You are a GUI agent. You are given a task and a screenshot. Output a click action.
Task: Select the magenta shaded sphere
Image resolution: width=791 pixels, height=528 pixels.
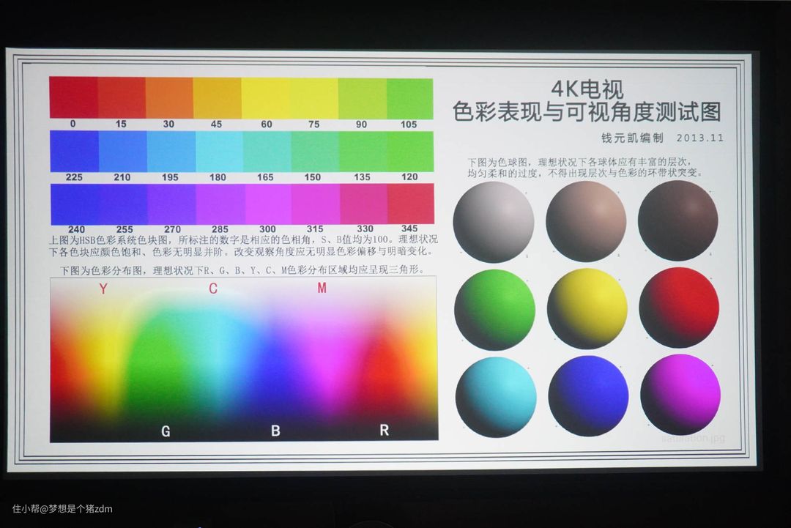click(x=680, y=394)
